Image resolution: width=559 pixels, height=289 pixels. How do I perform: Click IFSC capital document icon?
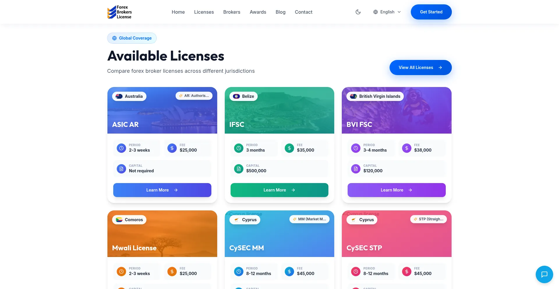click(239, 169)
